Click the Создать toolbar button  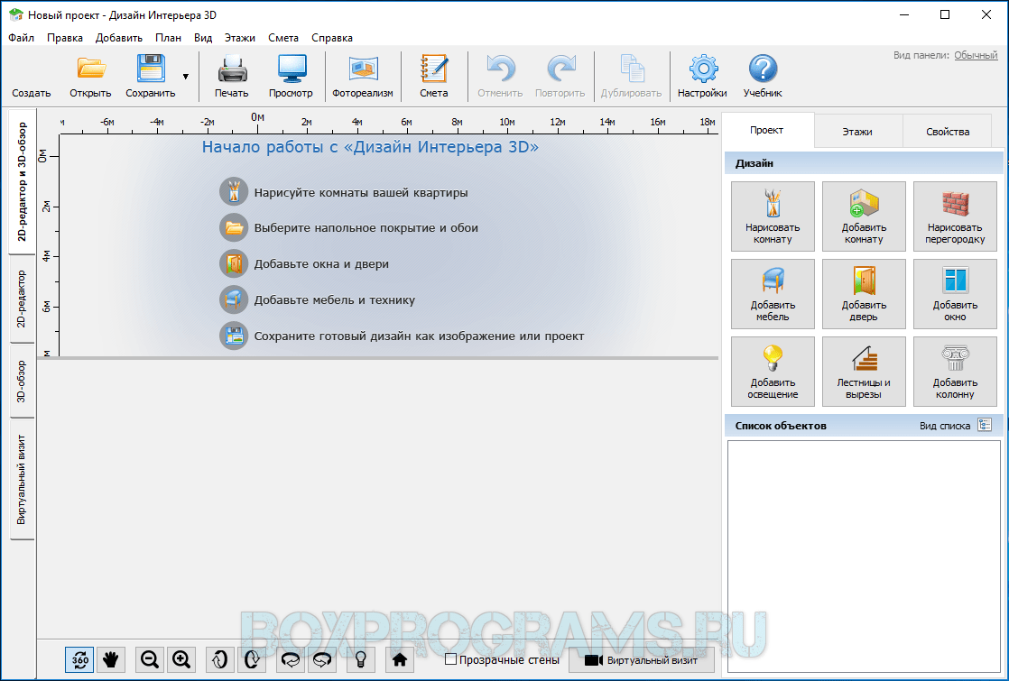click(x=31, y=77)
